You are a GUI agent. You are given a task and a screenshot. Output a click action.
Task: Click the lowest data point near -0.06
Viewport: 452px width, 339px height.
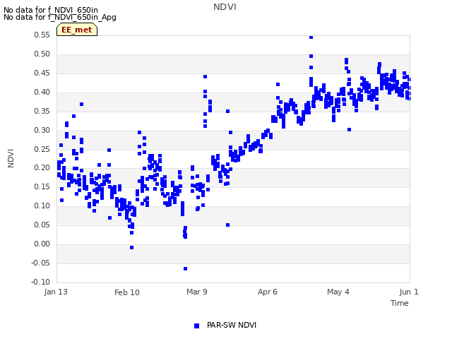(185, 268)
